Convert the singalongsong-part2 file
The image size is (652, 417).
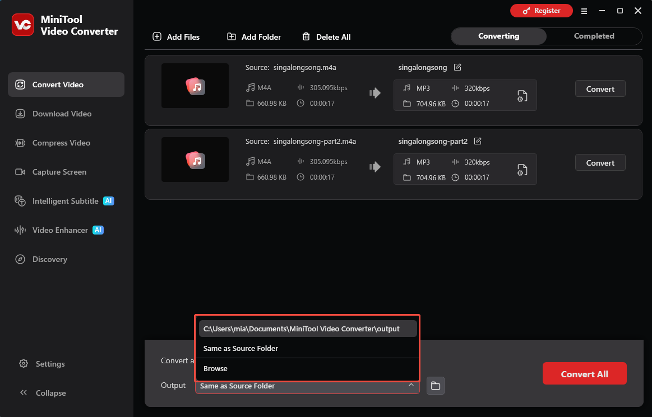(600, 163)
